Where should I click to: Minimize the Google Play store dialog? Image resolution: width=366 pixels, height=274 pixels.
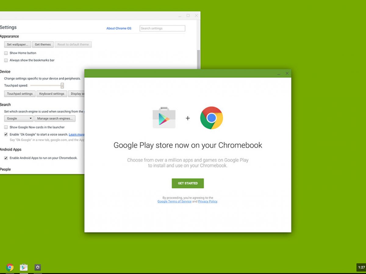point(279,74)
